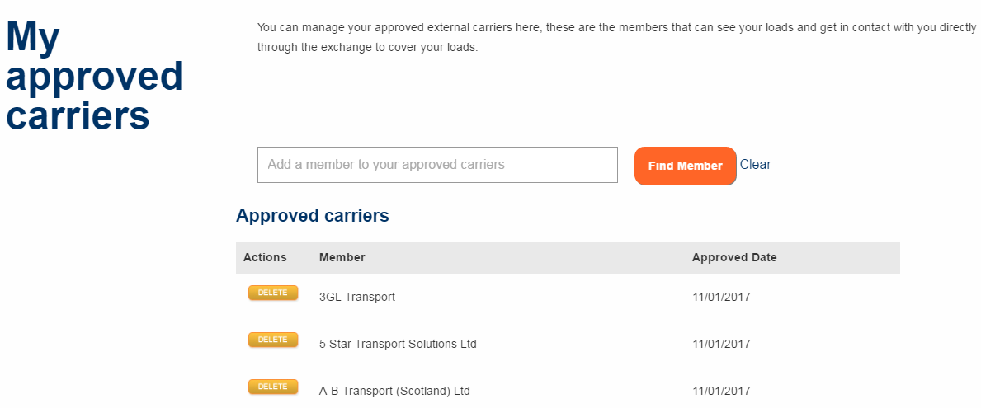Screen dimensions: 981x408
Task: Click the approved date for A B Transport
Action: 721,391
